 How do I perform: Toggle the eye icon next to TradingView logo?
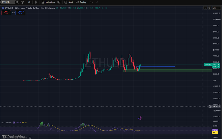30,138
